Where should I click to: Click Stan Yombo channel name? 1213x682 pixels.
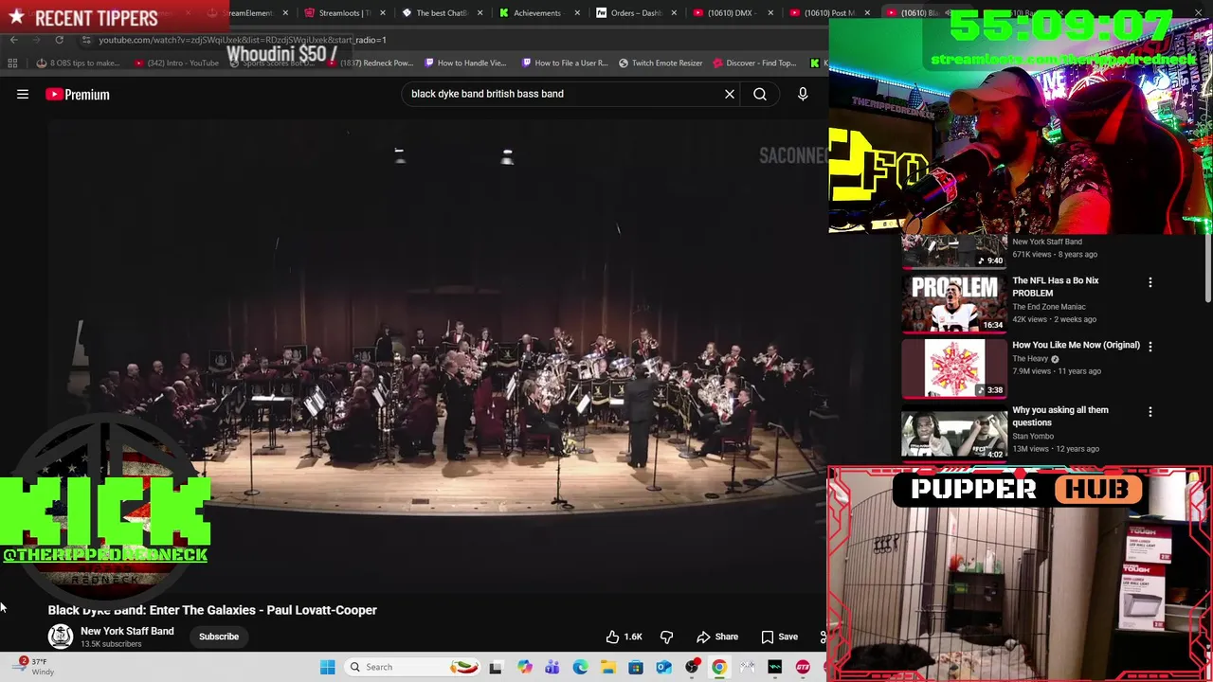click(1033, 436)
